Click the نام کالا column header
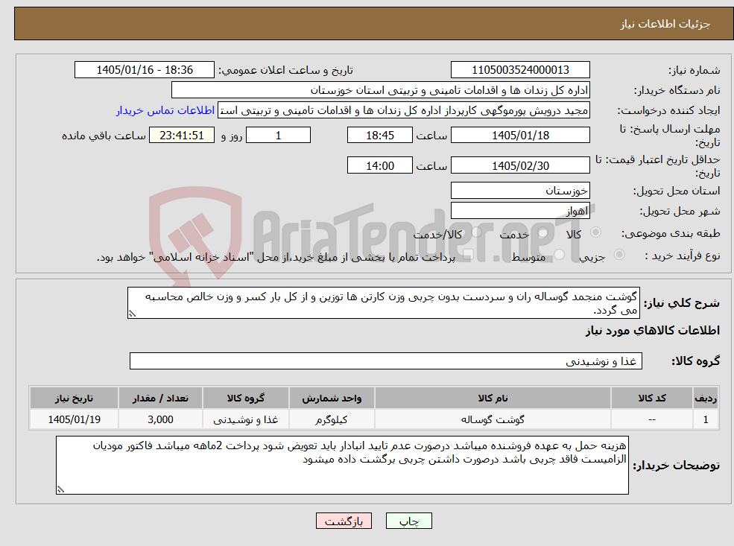Image resolution: width=734 pixels, height=546 pixels. [493, 399]
